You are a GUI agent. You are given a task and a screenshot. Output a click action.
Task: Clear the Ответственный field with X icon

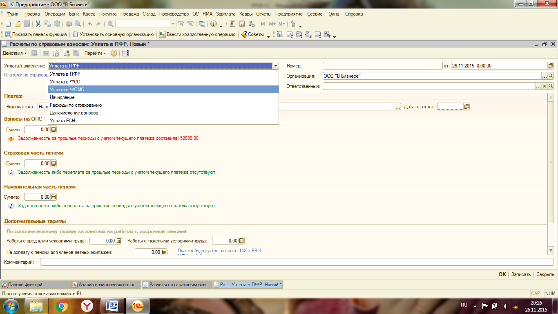545,86
